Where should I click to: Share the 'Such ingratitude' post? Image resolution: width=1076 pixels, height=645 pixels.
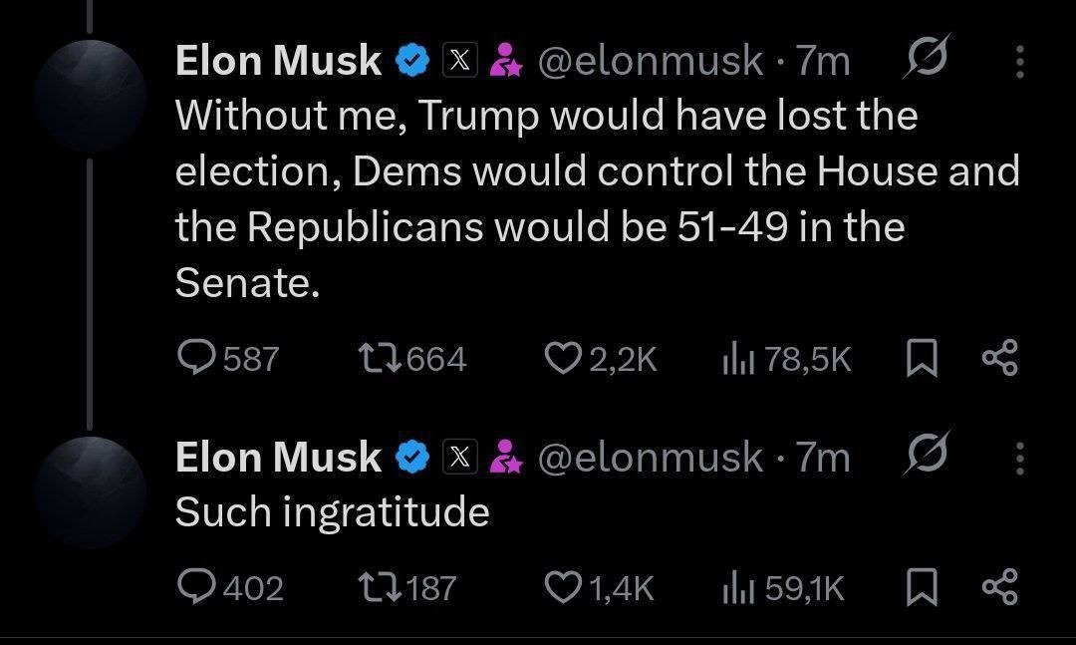pyautogui.click(x=999, y=587)
